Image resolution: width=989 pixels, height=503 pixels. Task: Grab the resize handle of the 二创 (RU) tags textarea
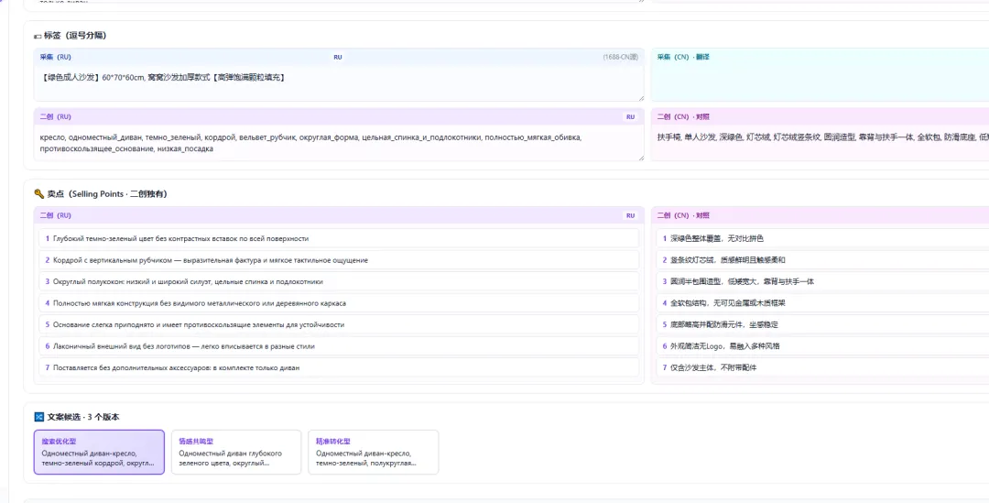click(641, 158)
